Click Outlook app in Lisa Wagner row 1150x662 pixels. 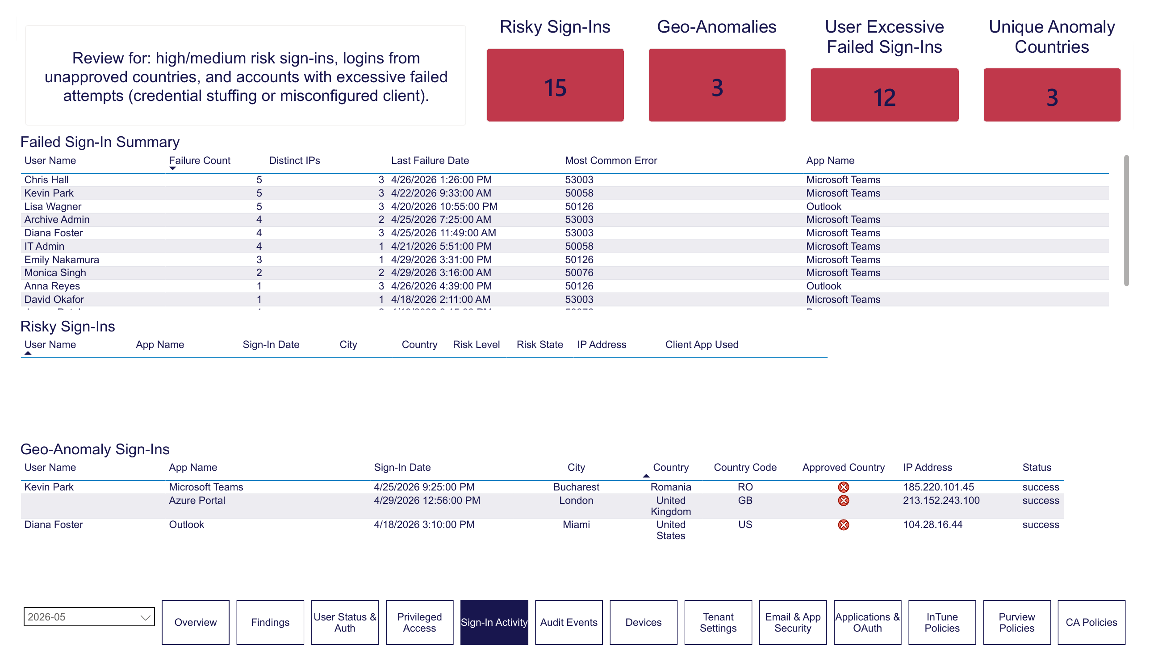(823, 206)
